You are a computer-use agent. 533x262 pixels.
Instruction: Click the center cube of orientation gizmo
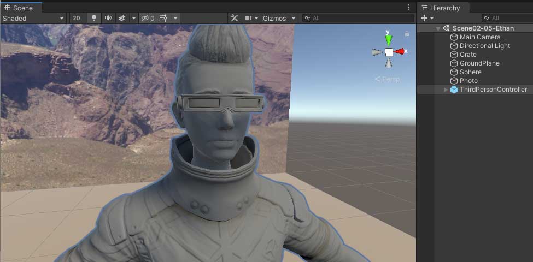click(x=389, y=52)
